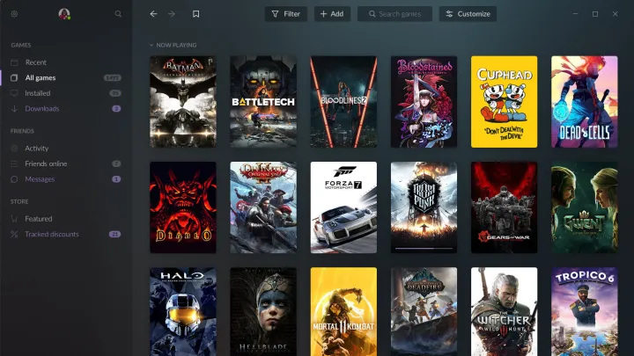Open the Messages section
The image size is (634, 356).
tap(40, 179)
